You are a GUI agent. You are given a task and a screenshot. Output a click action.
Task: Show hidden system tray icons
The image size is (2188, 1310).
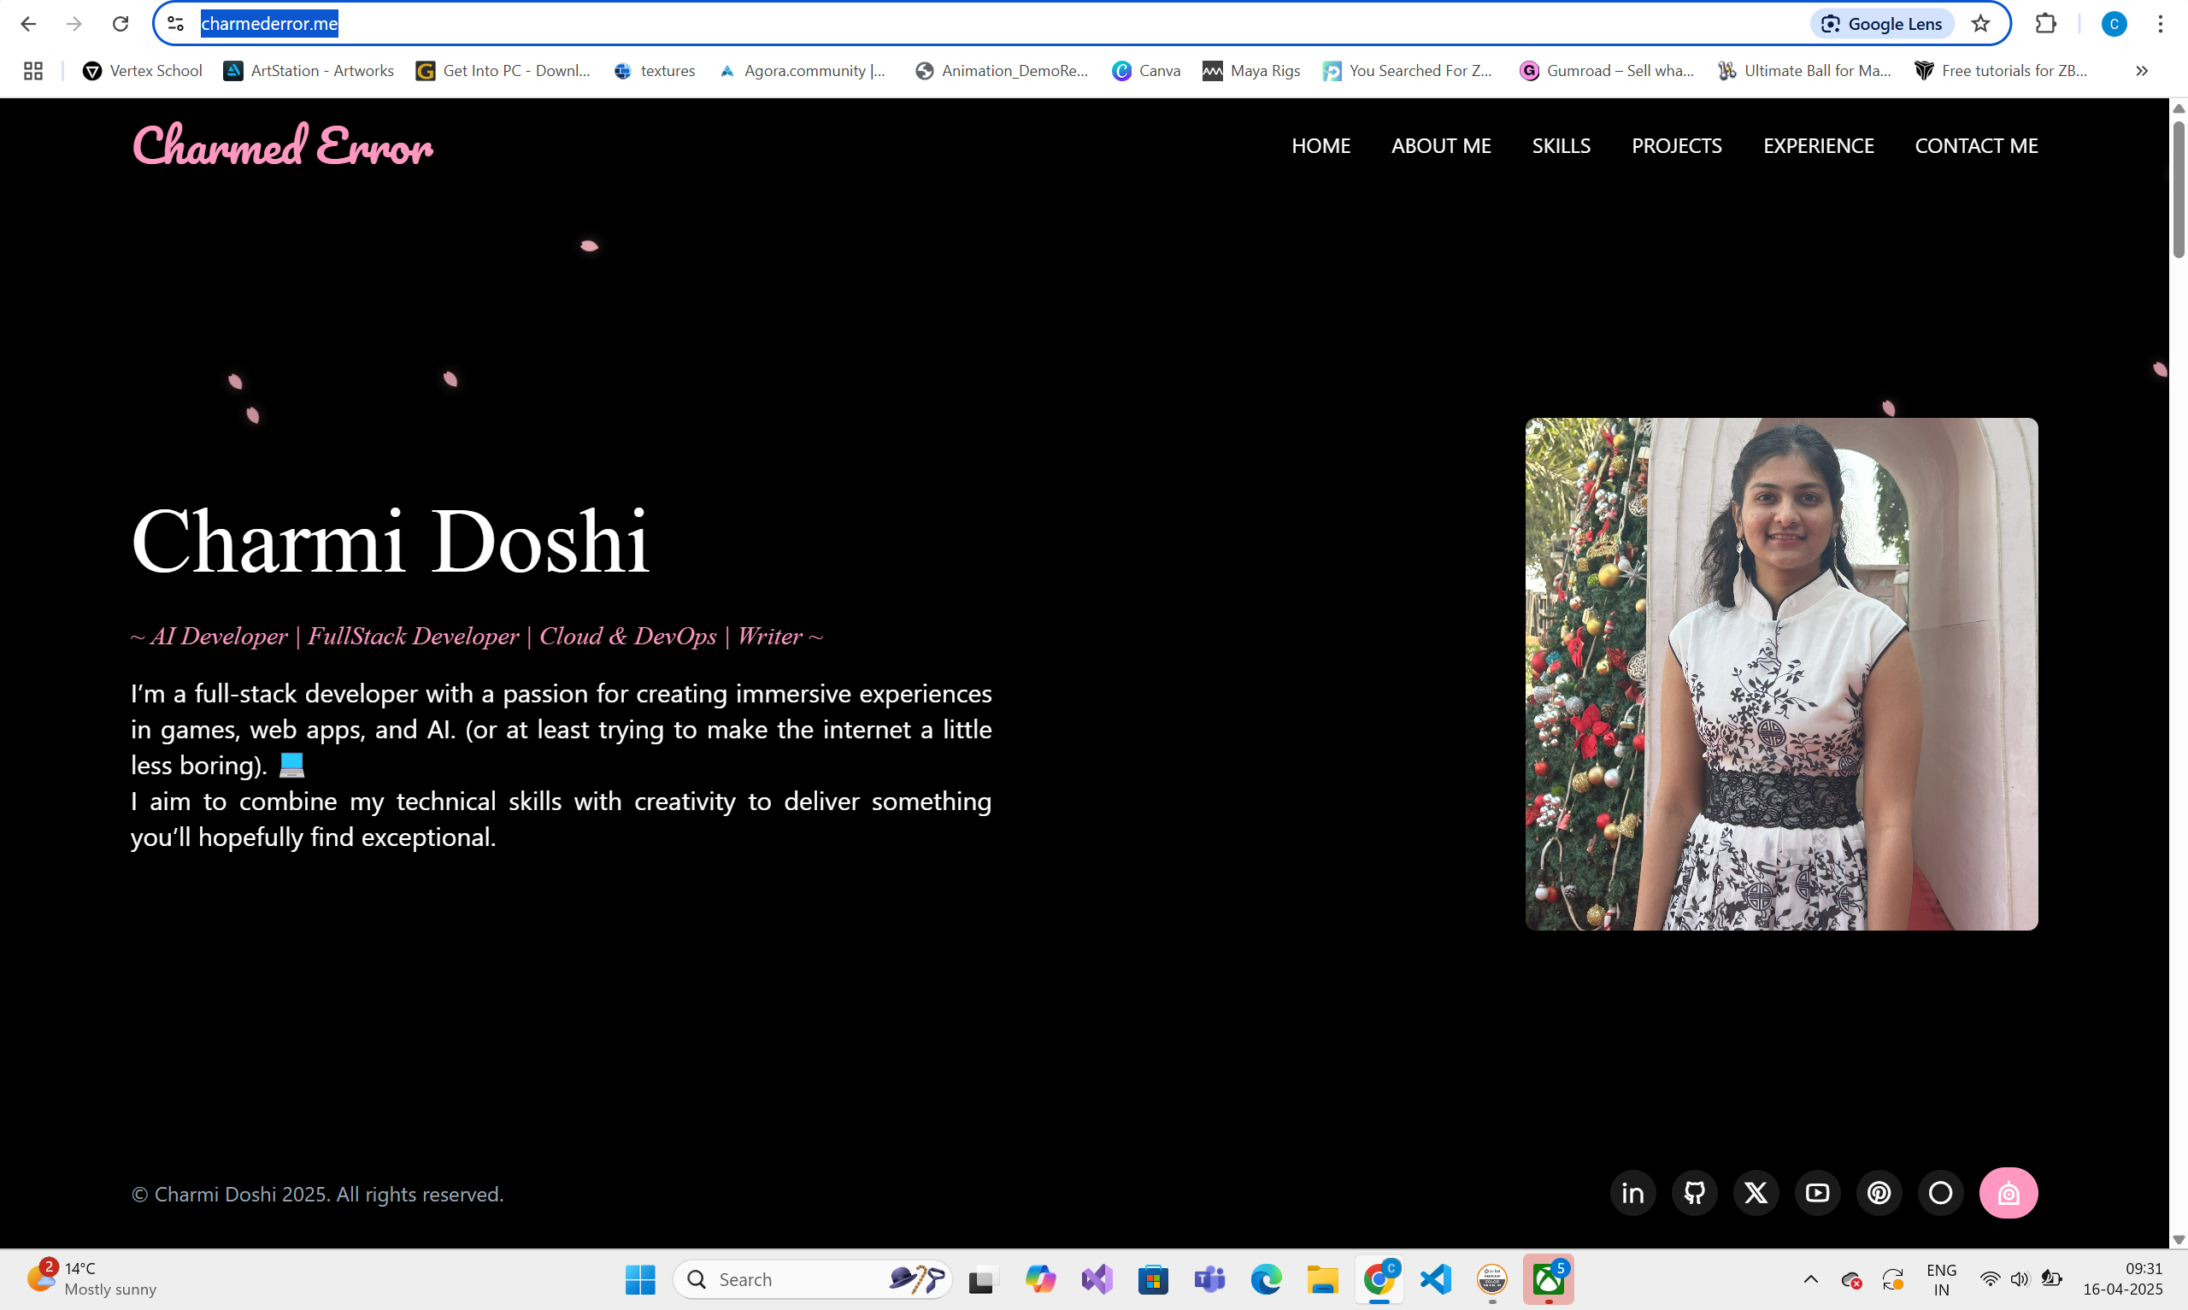pos(1810,1279)
